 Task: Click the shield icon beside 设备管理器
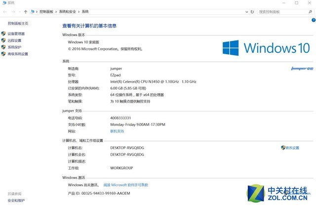[x=3, y=34]
